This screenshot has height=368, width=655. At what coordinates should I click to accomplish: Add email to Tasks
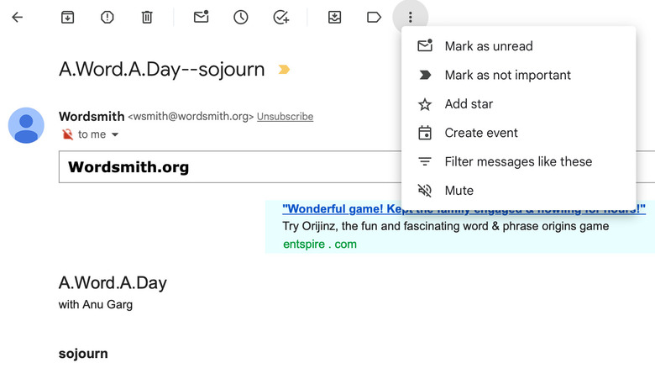click(281, 17)
